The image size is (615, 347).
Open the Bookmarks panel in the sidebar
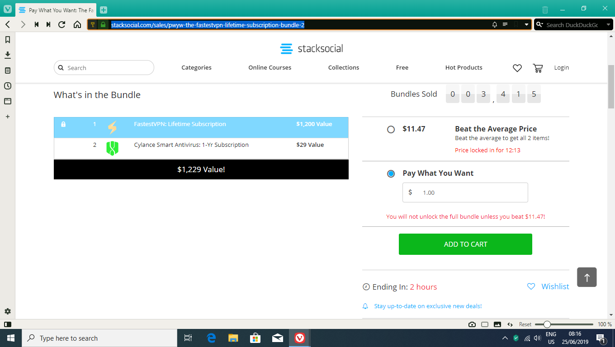pyautogui.click(x=8, y=40)
